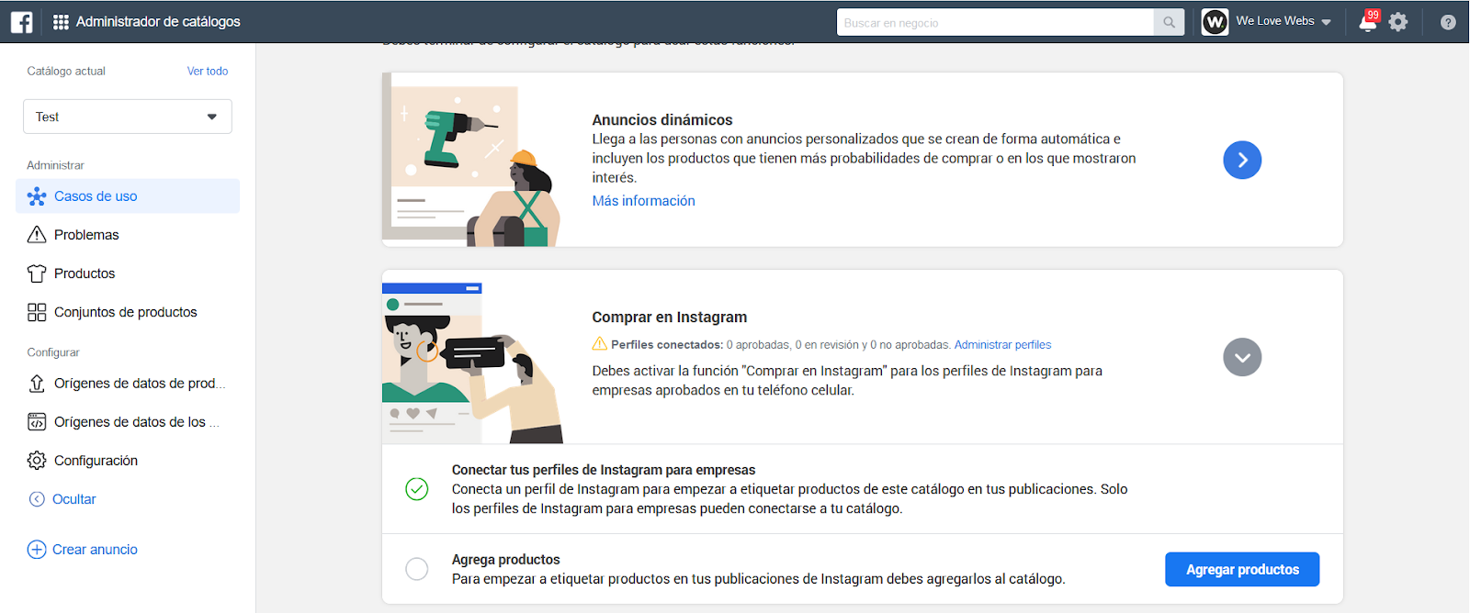This screenshot has width=1470, height=613.
Task: Click the Configuración gear icon in sidebar
Action: (37, 461)
